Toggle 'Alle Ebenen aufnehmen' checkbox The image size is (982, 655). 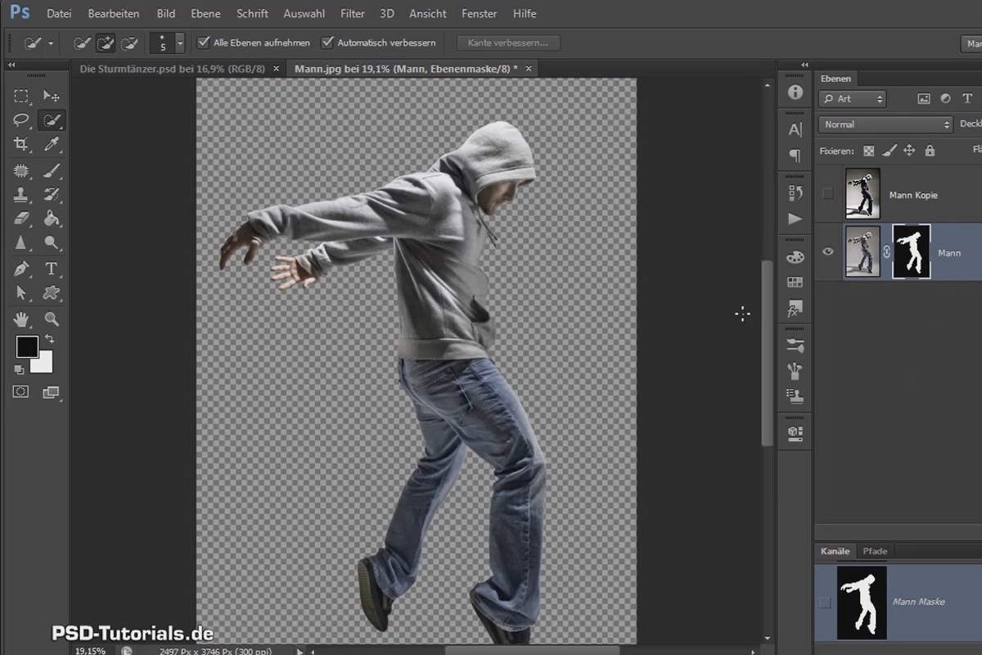tap(204, 43)
